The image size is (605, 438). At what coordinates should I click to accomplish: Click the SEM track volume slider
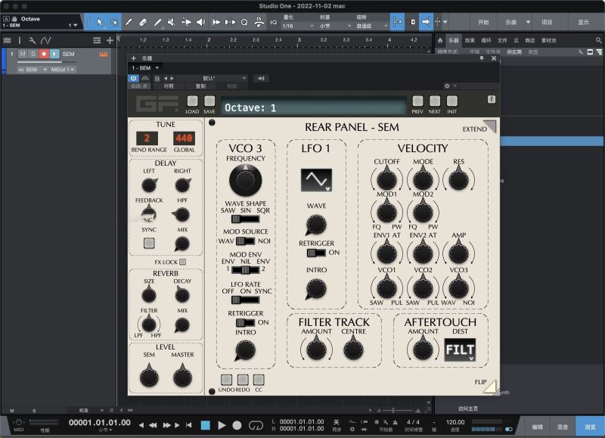pyautogui.click(x=46, y=62)
